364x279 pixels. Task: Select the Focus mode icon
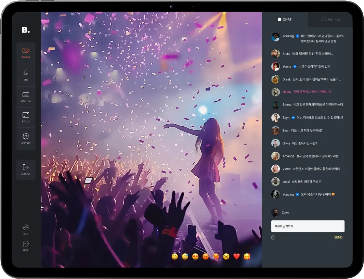pyautogui.click(x=25, y=116)
